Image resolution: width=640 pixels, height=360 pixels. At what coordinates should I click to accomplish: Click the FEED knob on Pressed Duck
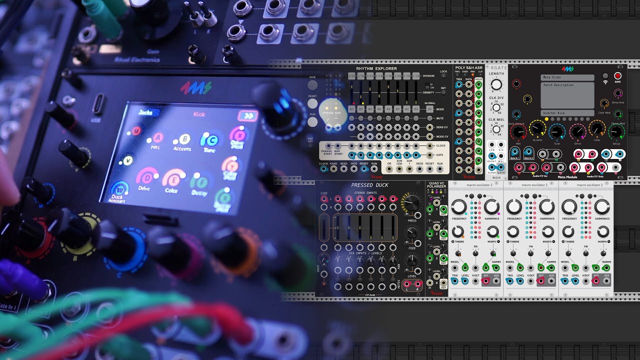tap(412, 233)
